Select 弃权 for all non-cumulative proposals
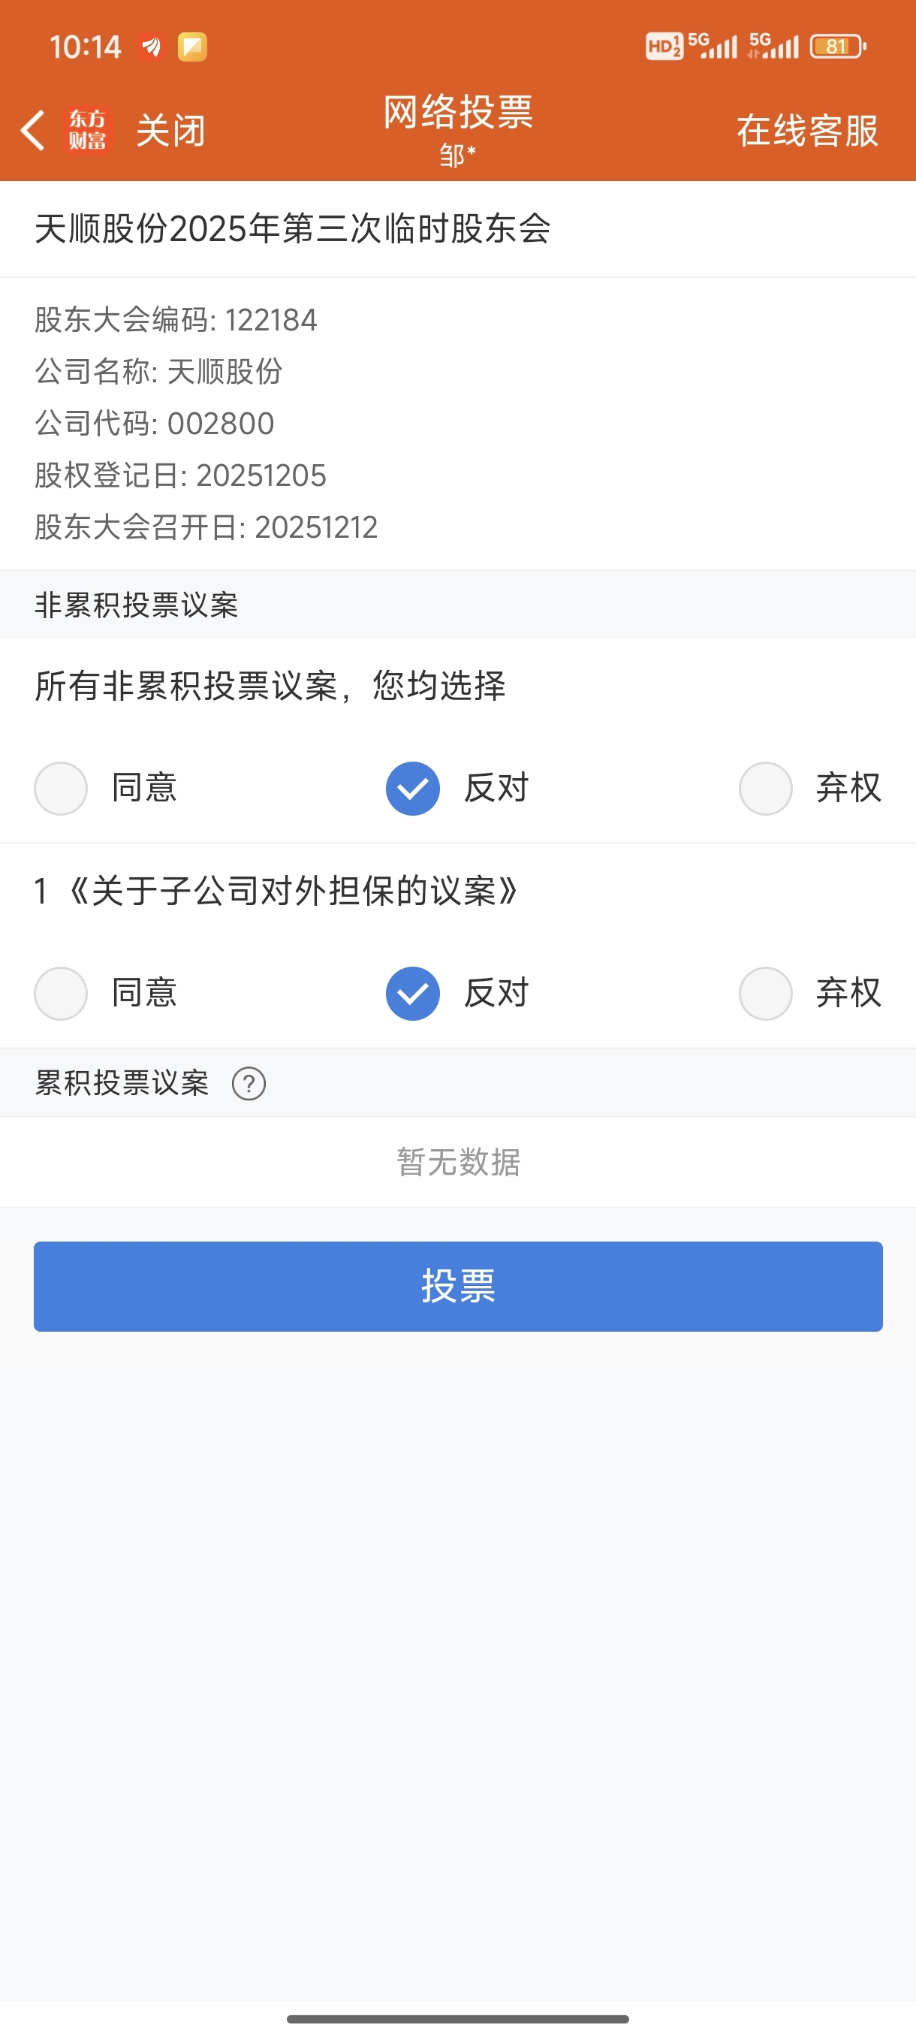This screenshot has width=916, height=2037. [x=765, y=789]
